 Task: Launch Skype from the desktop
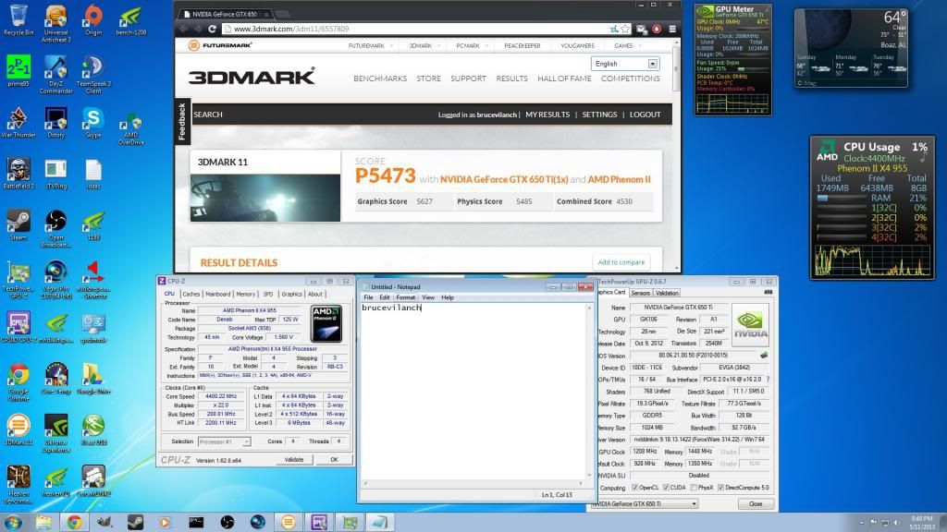(93, 122)
